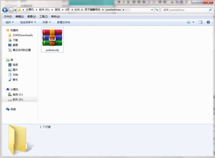Open 系统 (C:) drive in sidebar

point(18,94)
